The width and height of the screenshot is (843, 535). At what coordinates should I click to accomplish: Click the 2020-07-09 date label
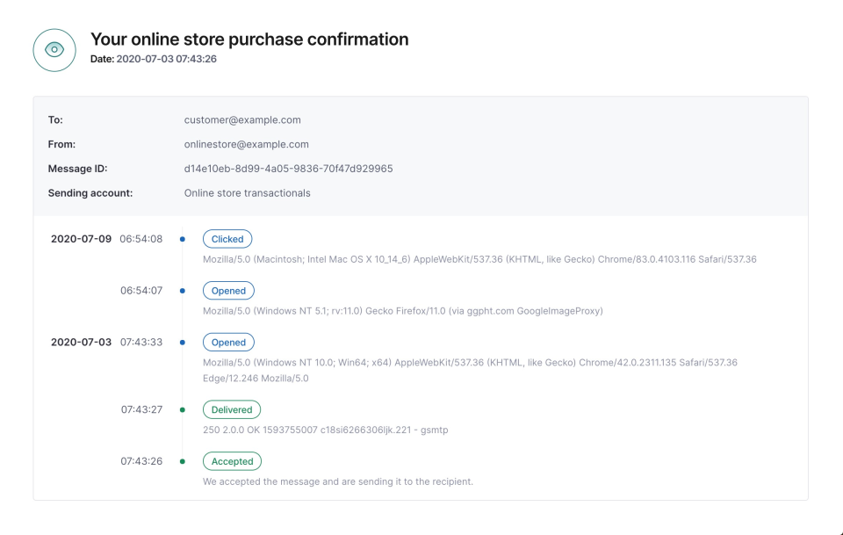click(x=81, y=239)
